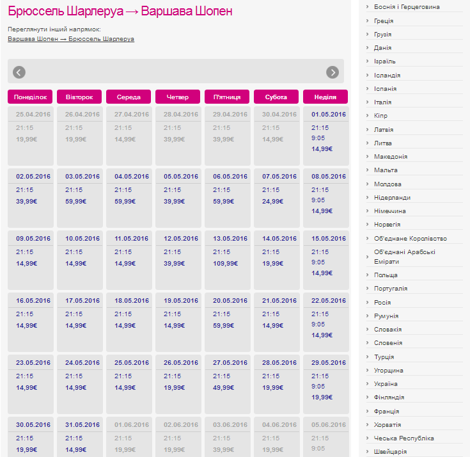Open Нідерланди in the country list
Screen dimensions: 470x457
tap(392, 198)
